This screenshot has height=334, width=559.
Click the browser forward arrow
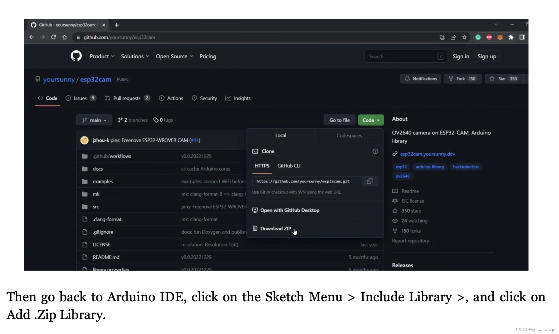coord(43,37)
